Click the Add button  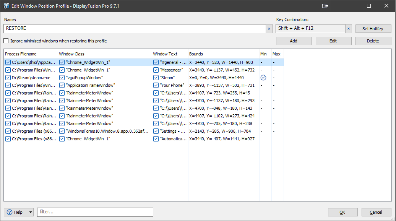[294, 41]
